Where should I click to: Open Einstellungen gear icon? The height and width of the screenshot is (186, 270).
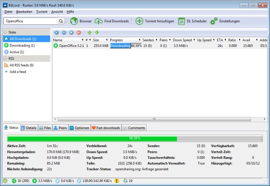click(x=214, y=21)
